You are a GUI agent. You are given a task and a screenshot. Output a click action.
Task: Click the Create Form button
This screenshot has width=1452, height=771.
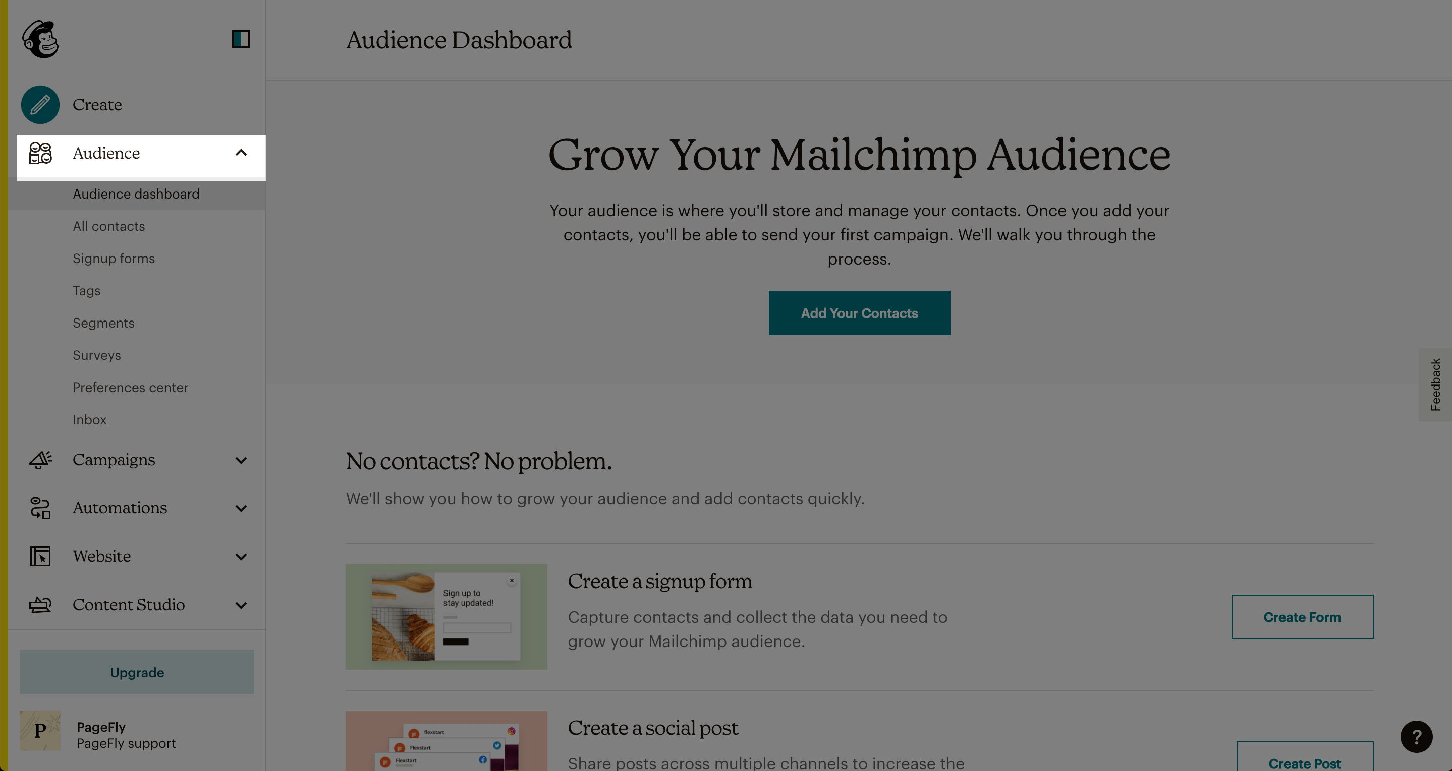[1301, 616]
